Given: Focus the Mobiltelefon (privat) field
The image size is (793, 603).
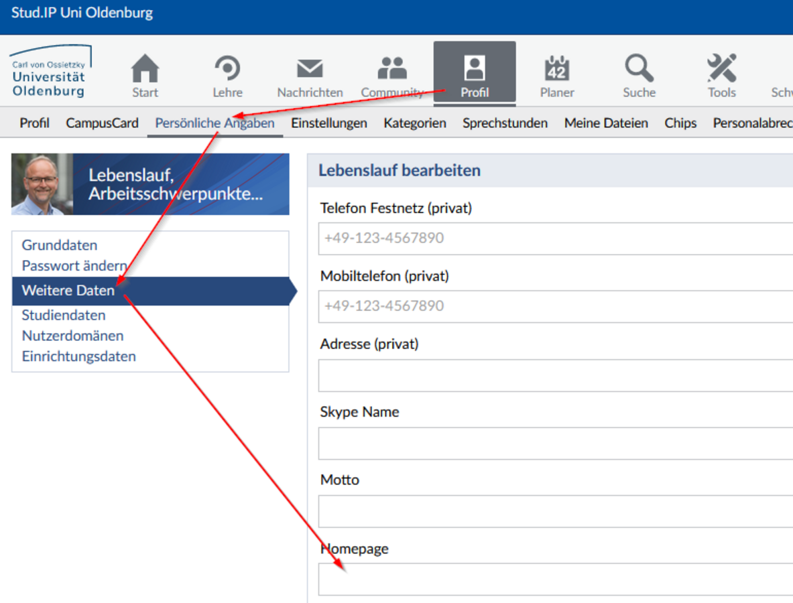Looking at the screenshot, I should click(555, 306).
